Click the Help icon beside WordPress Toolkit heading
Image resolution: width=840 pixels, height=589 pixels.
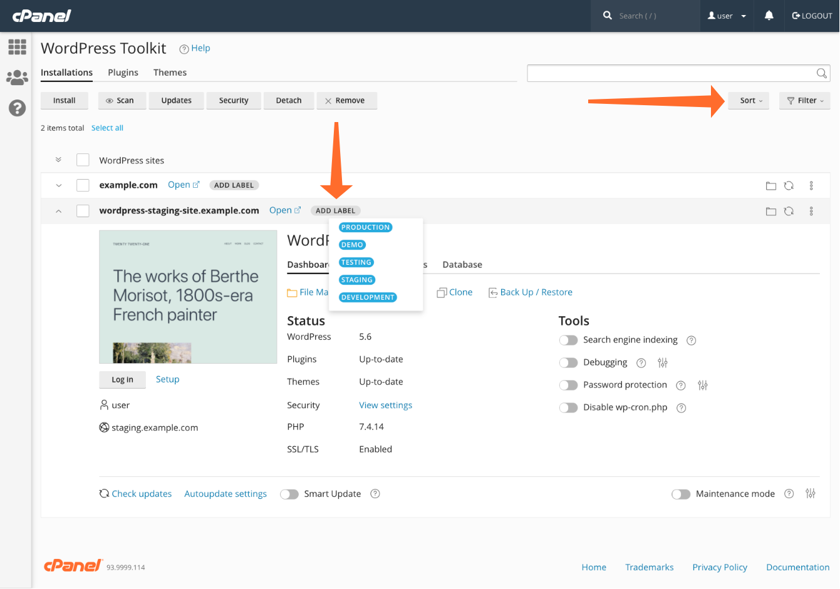[184, 48]
